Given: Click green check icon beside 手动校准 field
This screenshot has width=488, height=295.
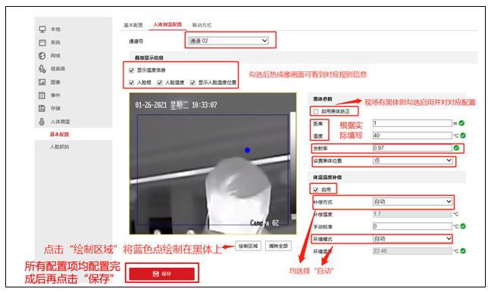Looking at the screenshot, I should [x=463, y=226].
